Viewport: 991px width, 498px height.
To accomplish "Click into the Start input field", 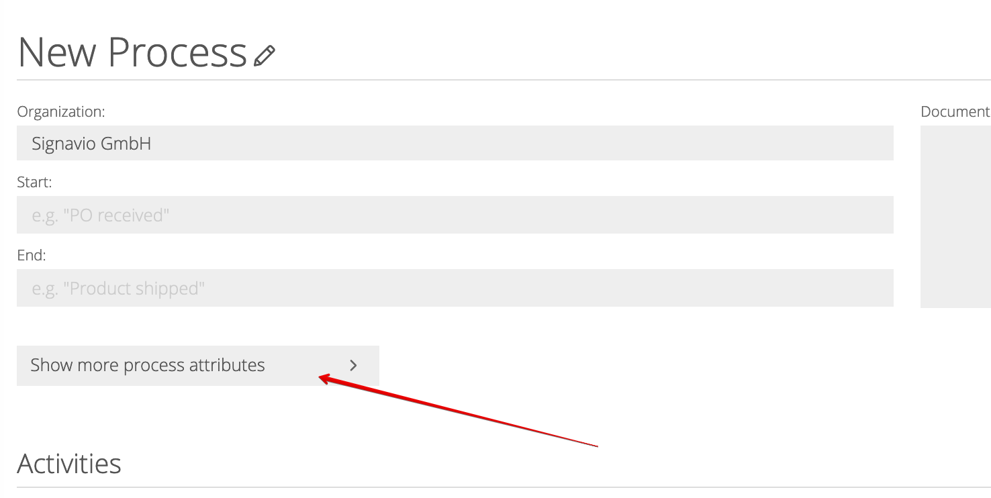I will click(455, 215).
